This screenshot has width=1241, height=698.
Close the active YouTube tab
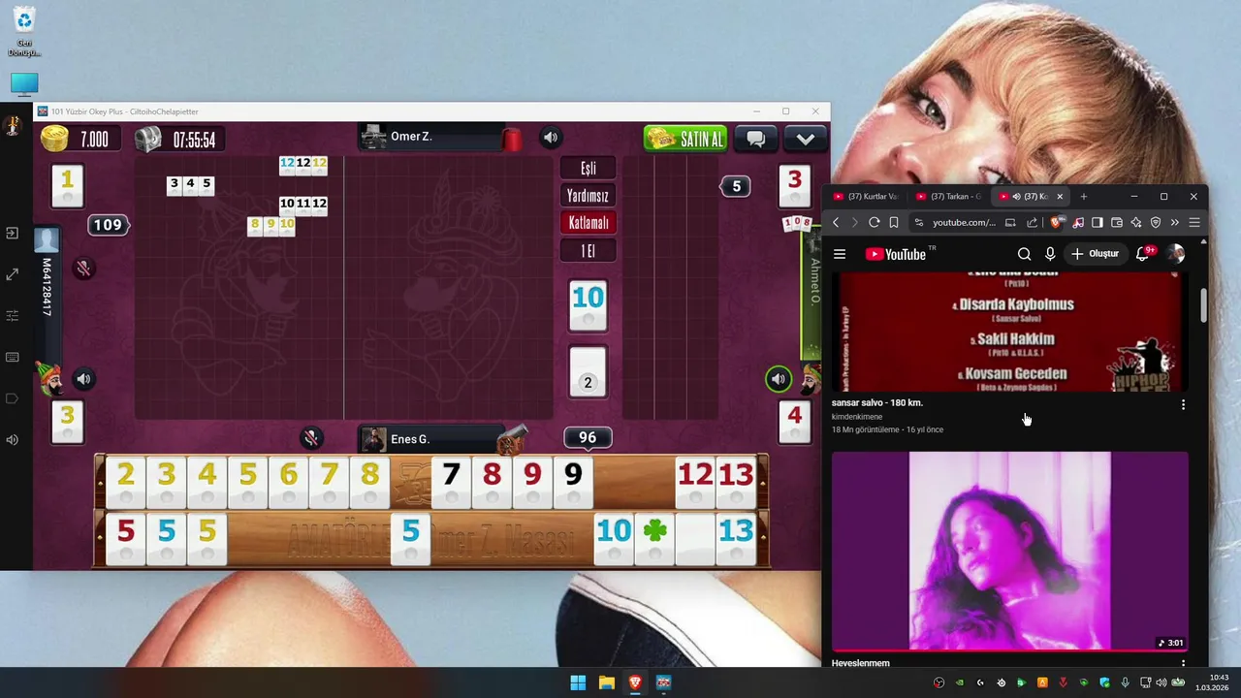click(x=1060, y=197)
